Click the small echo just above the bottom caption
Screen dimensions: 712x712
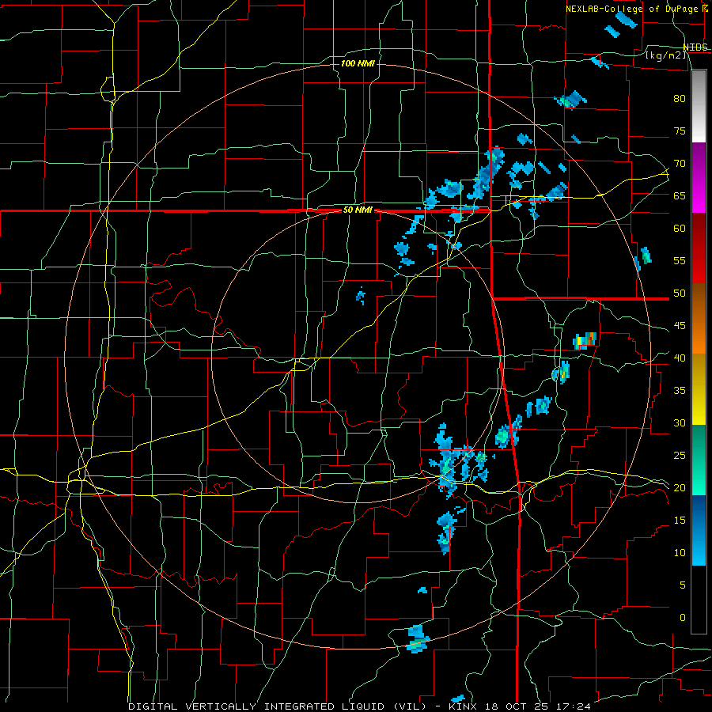(458, 699)
